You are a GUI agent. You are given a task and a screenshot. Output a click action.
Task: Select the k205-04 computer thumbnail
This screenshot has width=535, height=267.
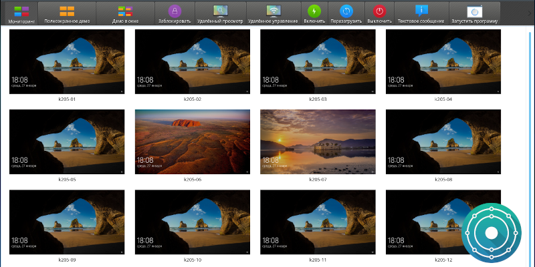point(443,61)
